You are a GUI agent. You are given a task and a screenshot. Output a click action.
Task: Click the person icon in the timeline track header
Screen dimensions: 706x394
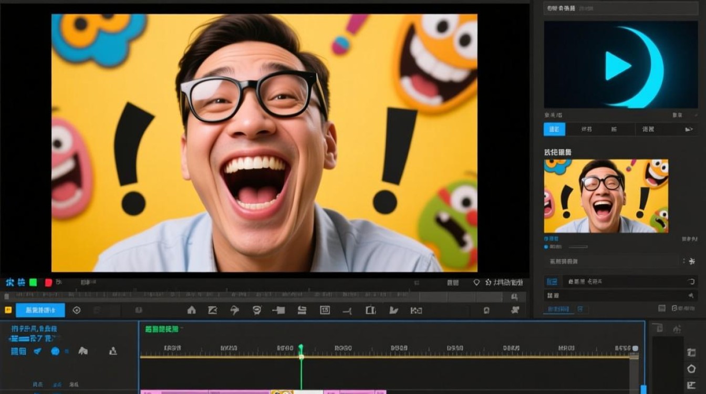click(x=112, y=351)
